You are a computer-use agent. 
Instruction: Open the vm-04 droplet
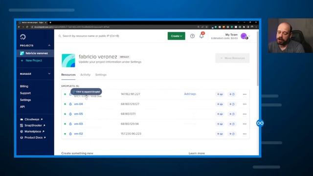[x=78, y=104]
